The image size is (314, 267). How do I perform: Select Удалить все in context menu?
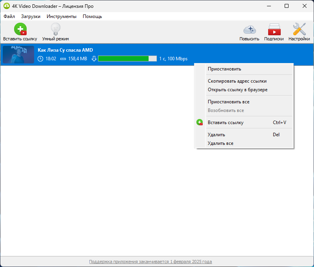pyautogui.click(x=220, y=143)
